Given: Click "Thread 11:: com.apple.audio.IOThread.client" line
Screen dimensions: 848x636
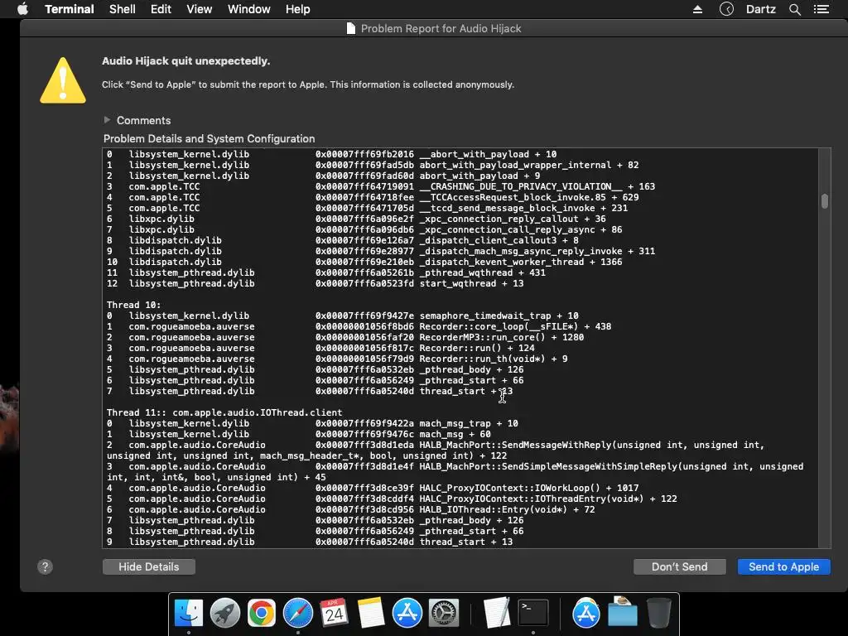Looking at the screenshot, I should coord(224,412).
